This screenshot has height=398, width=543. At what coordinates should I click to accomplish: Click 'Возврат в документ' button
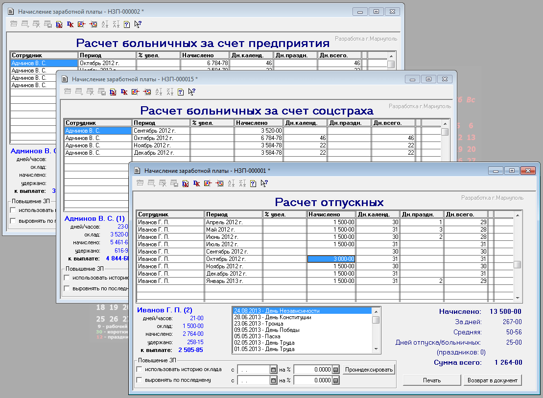tap(492, 380)
